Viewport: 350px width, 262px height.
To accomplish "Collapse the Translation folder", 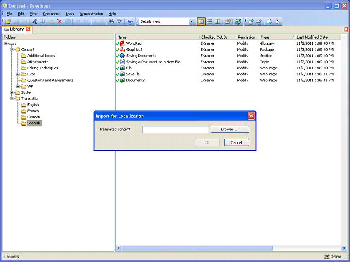I will 12,99.
